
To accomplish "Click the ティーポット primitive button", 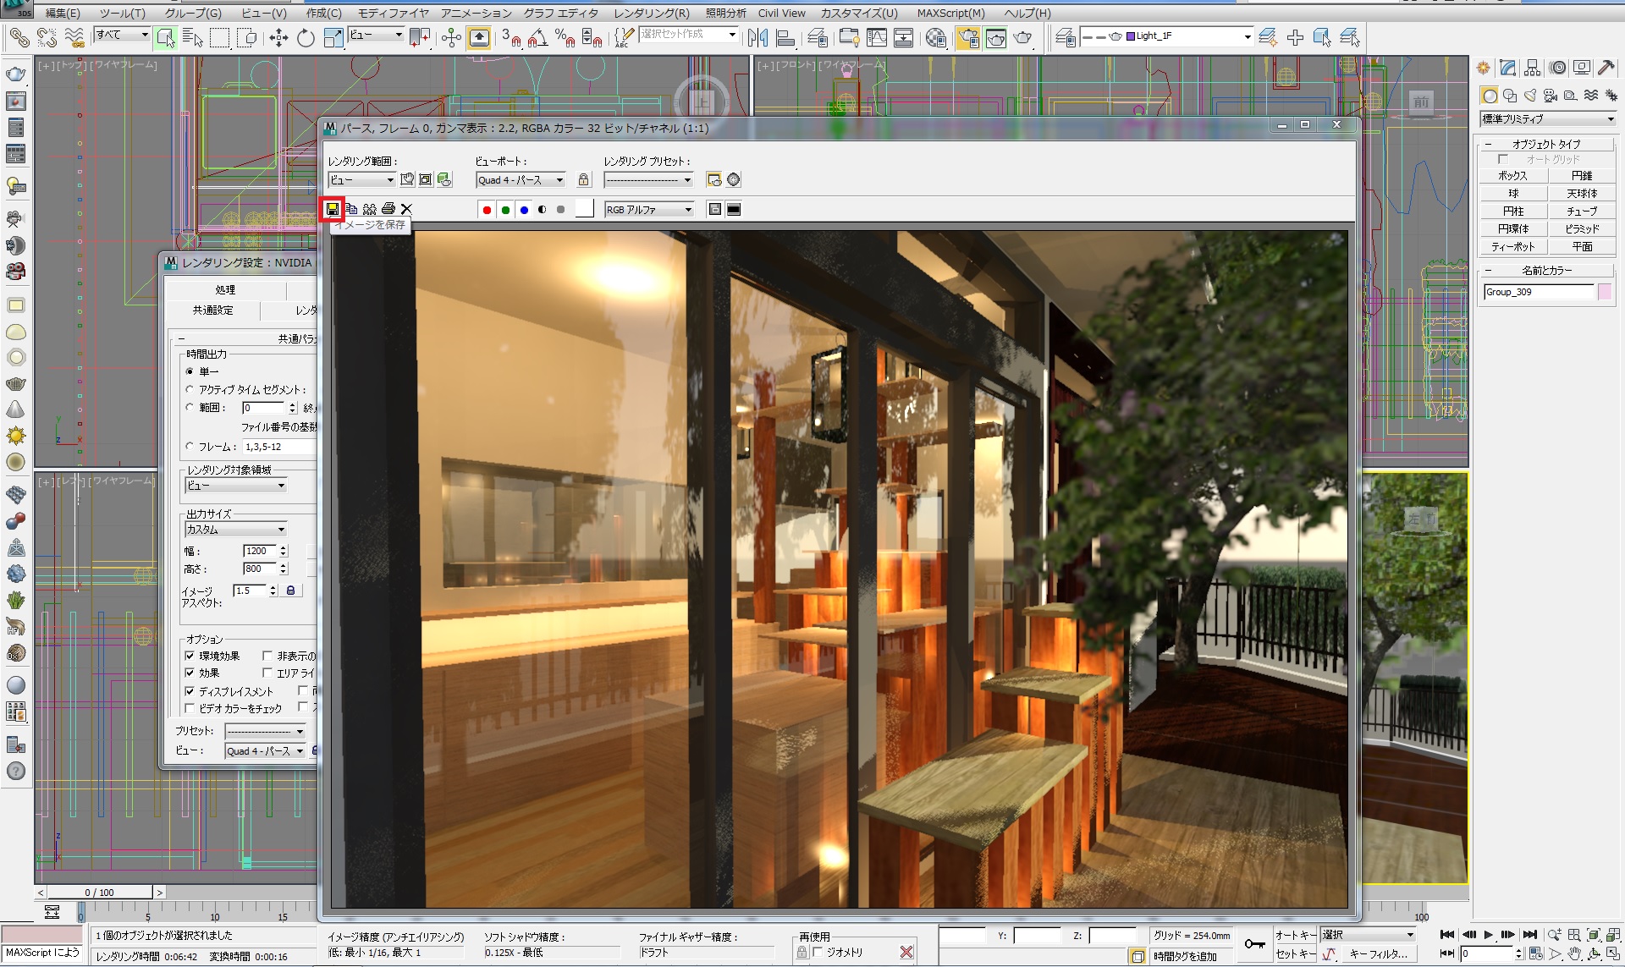I will coord(1512,247).
